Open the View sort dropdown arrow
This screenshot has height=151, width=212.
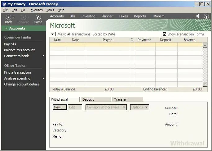pos(52,34)
